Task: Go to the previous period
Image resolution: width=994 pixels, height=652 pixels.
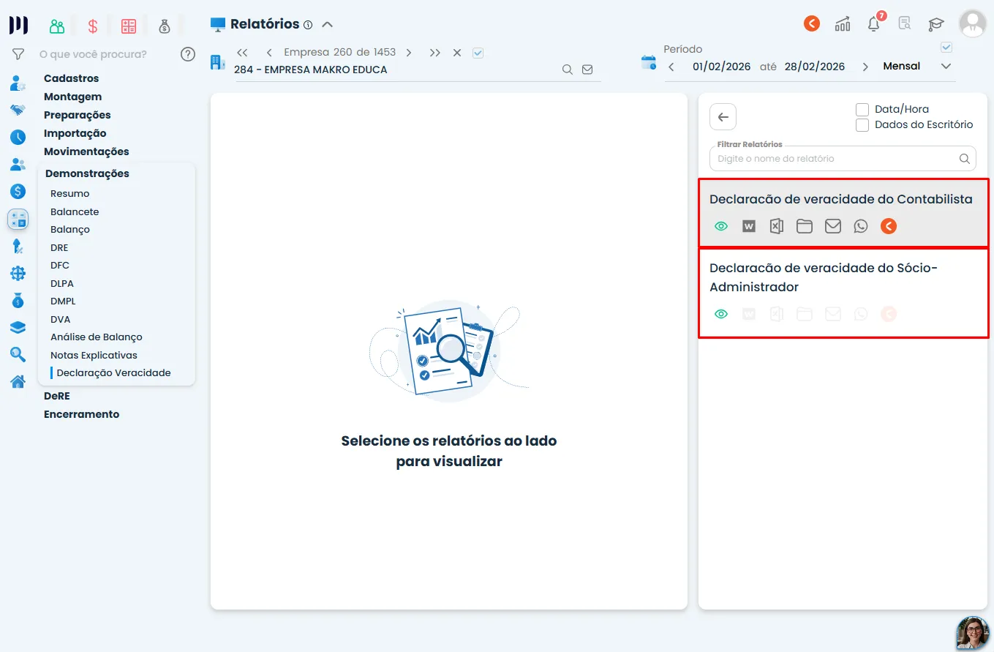Action: pyautogui.click(x=671, y=67)
